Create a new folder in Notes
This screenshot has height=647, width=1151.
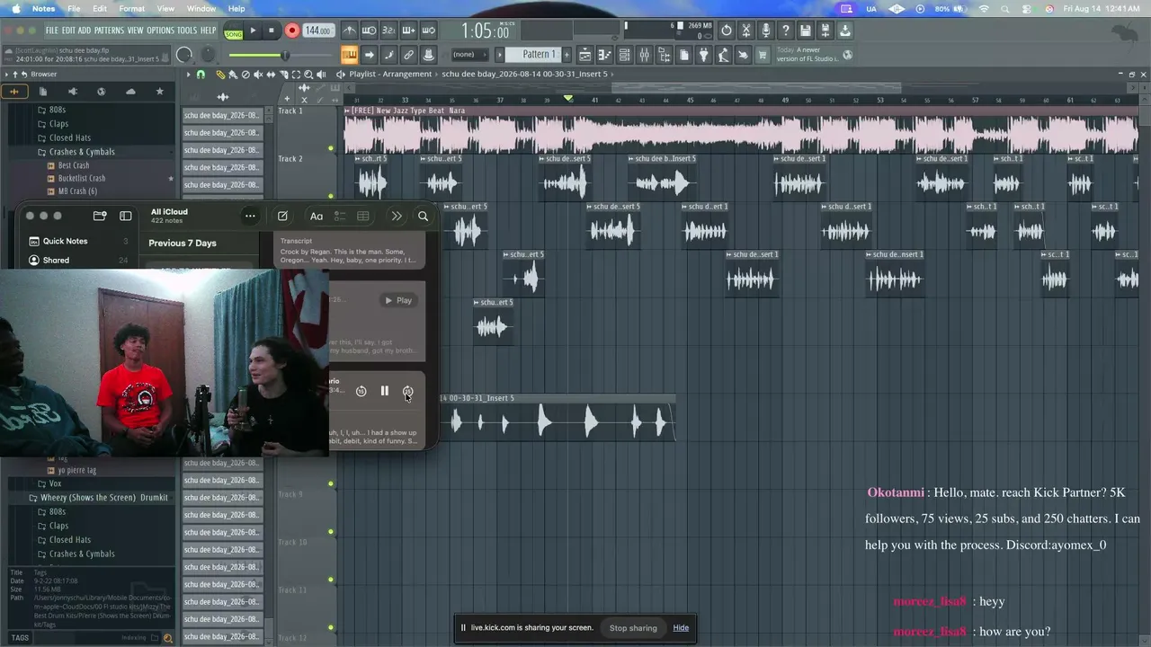100,217
